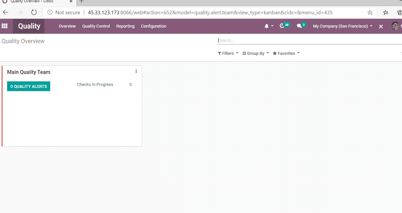Open the Main Quality Team card title
Image resolution: width=402 pixels, height=213 pixels.
(x=28, y=72)
